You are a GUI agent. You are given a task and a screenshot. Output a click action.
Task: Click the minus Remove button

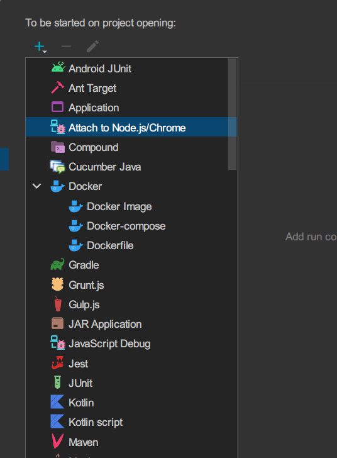click(x=66, y=46)
